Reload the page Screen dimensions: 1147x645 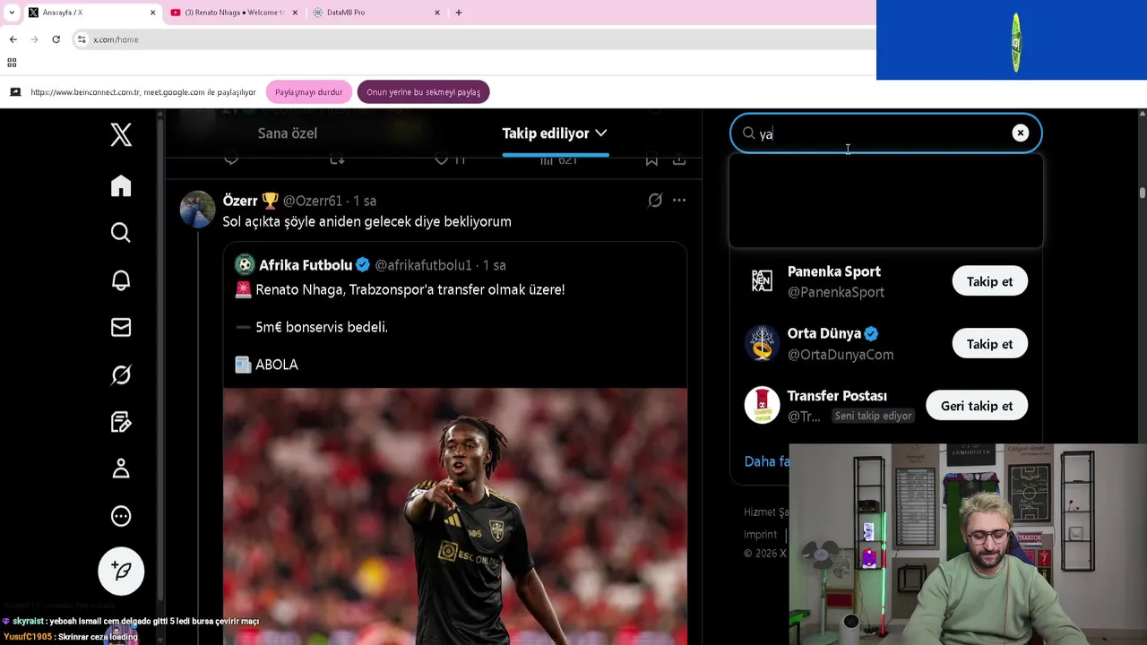point(56,39)
